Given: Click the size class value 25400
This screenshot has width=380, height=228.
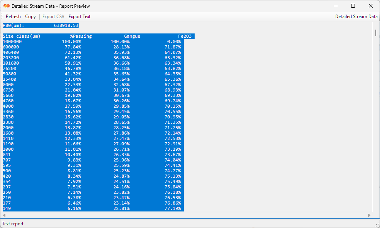Looking at the screenshot, I should pos(10,79).
